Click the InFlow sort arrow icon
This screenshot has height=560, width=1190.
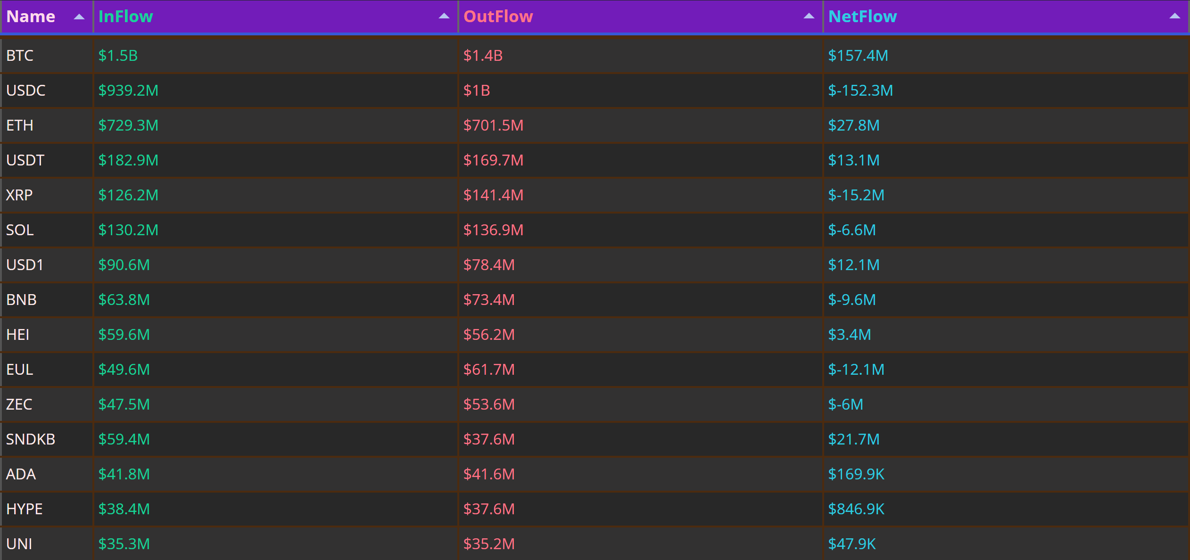click(x=444, y=16)
